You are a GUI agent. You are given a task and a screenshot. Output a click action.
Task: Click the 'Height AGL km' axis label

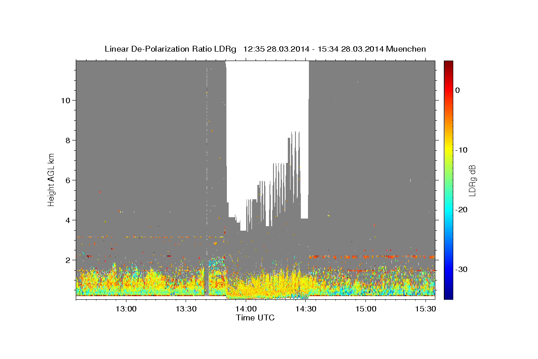[x=52, y=179]
